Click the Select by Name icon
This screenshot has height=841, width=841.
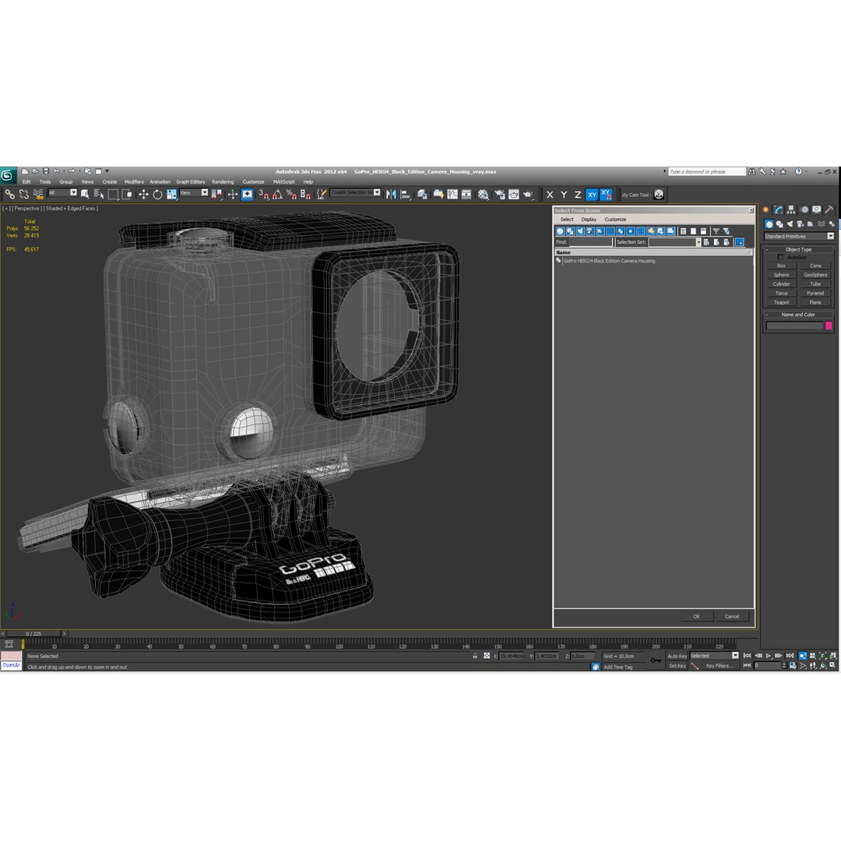(99, 194)
